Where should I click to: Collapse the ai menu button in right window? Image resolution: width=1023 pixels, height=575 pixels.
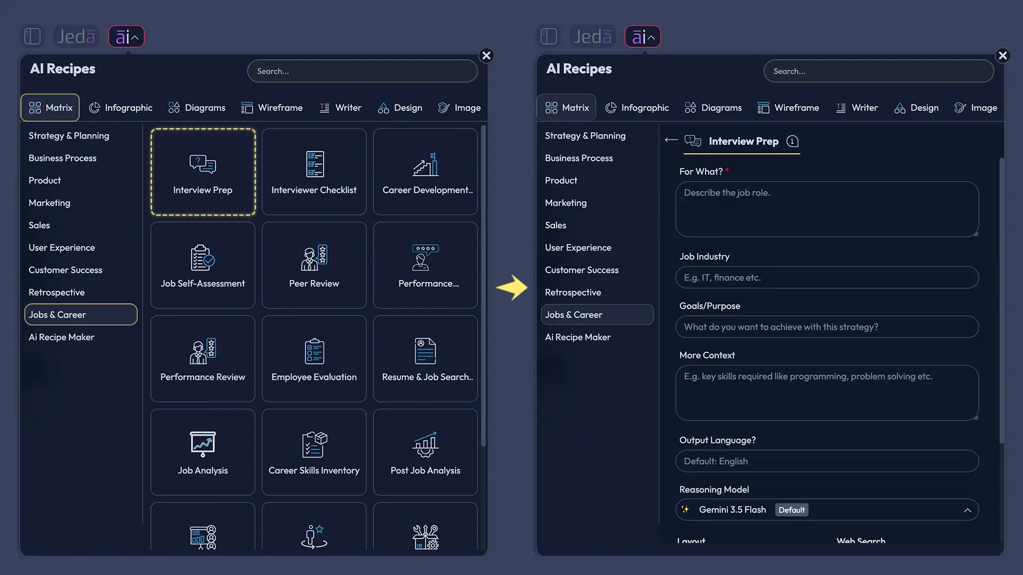[x=643, y=36]
